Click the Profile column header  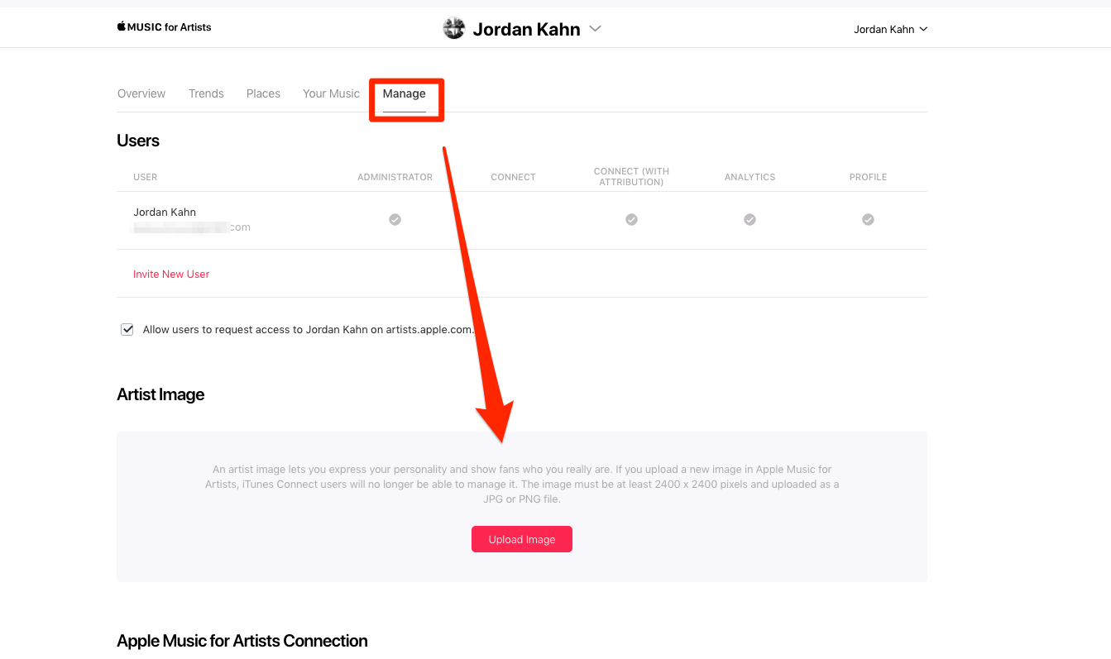tap(868, 177)
